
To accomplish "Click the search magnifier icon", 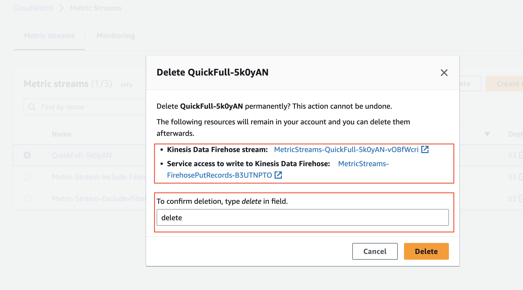I will (x=32, y=107).
